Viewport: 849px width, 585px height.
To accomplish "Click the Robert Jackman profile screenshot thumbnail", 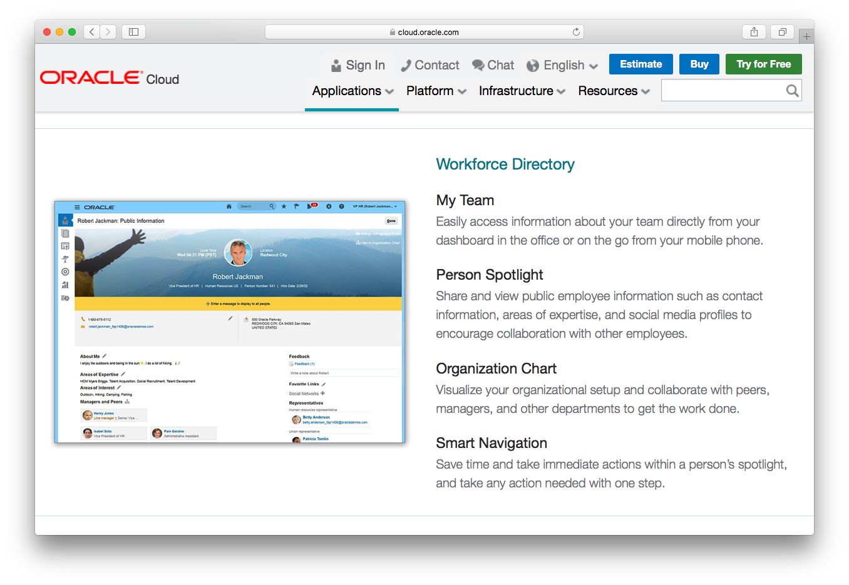I will pyautogui.click(x=230, y=322).
